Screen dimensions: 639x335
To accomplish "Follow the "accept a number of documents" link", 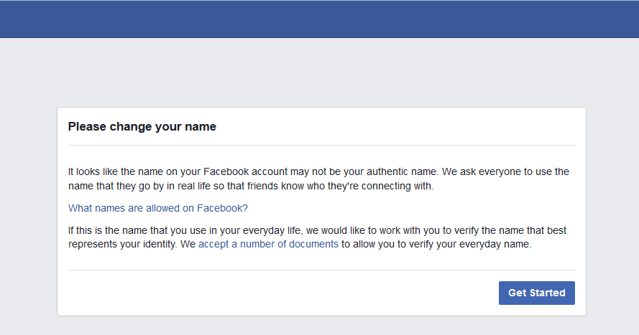I will coord(268,244).
